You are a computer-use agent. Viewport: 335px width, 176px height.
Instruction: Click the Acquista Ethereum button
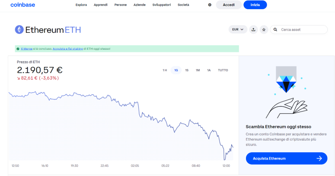[287, 158]
